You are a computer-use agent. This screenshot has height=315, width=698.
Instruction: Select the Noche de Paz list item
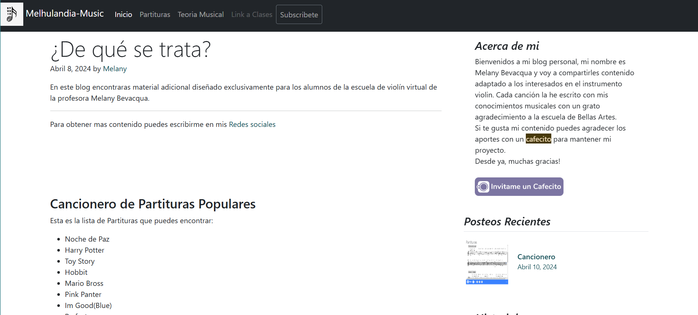tap(87, 239)
